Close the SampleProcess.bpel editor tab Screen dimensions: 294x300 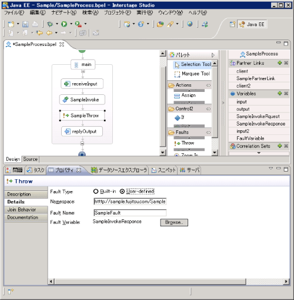tap(62, 44)
